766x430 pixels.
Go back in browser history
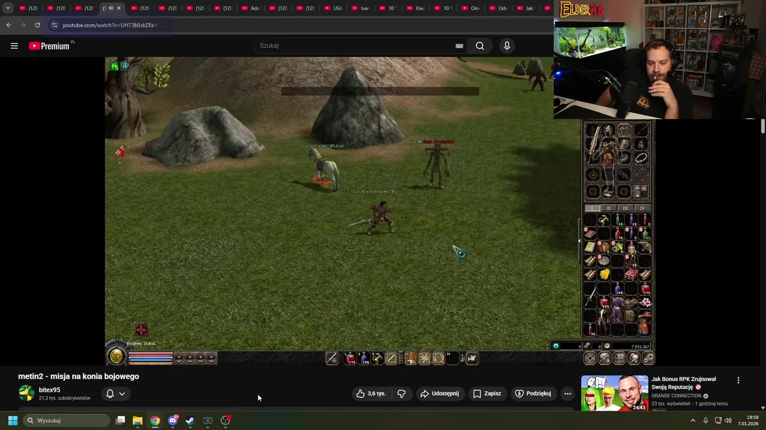(x=8, y=25)
